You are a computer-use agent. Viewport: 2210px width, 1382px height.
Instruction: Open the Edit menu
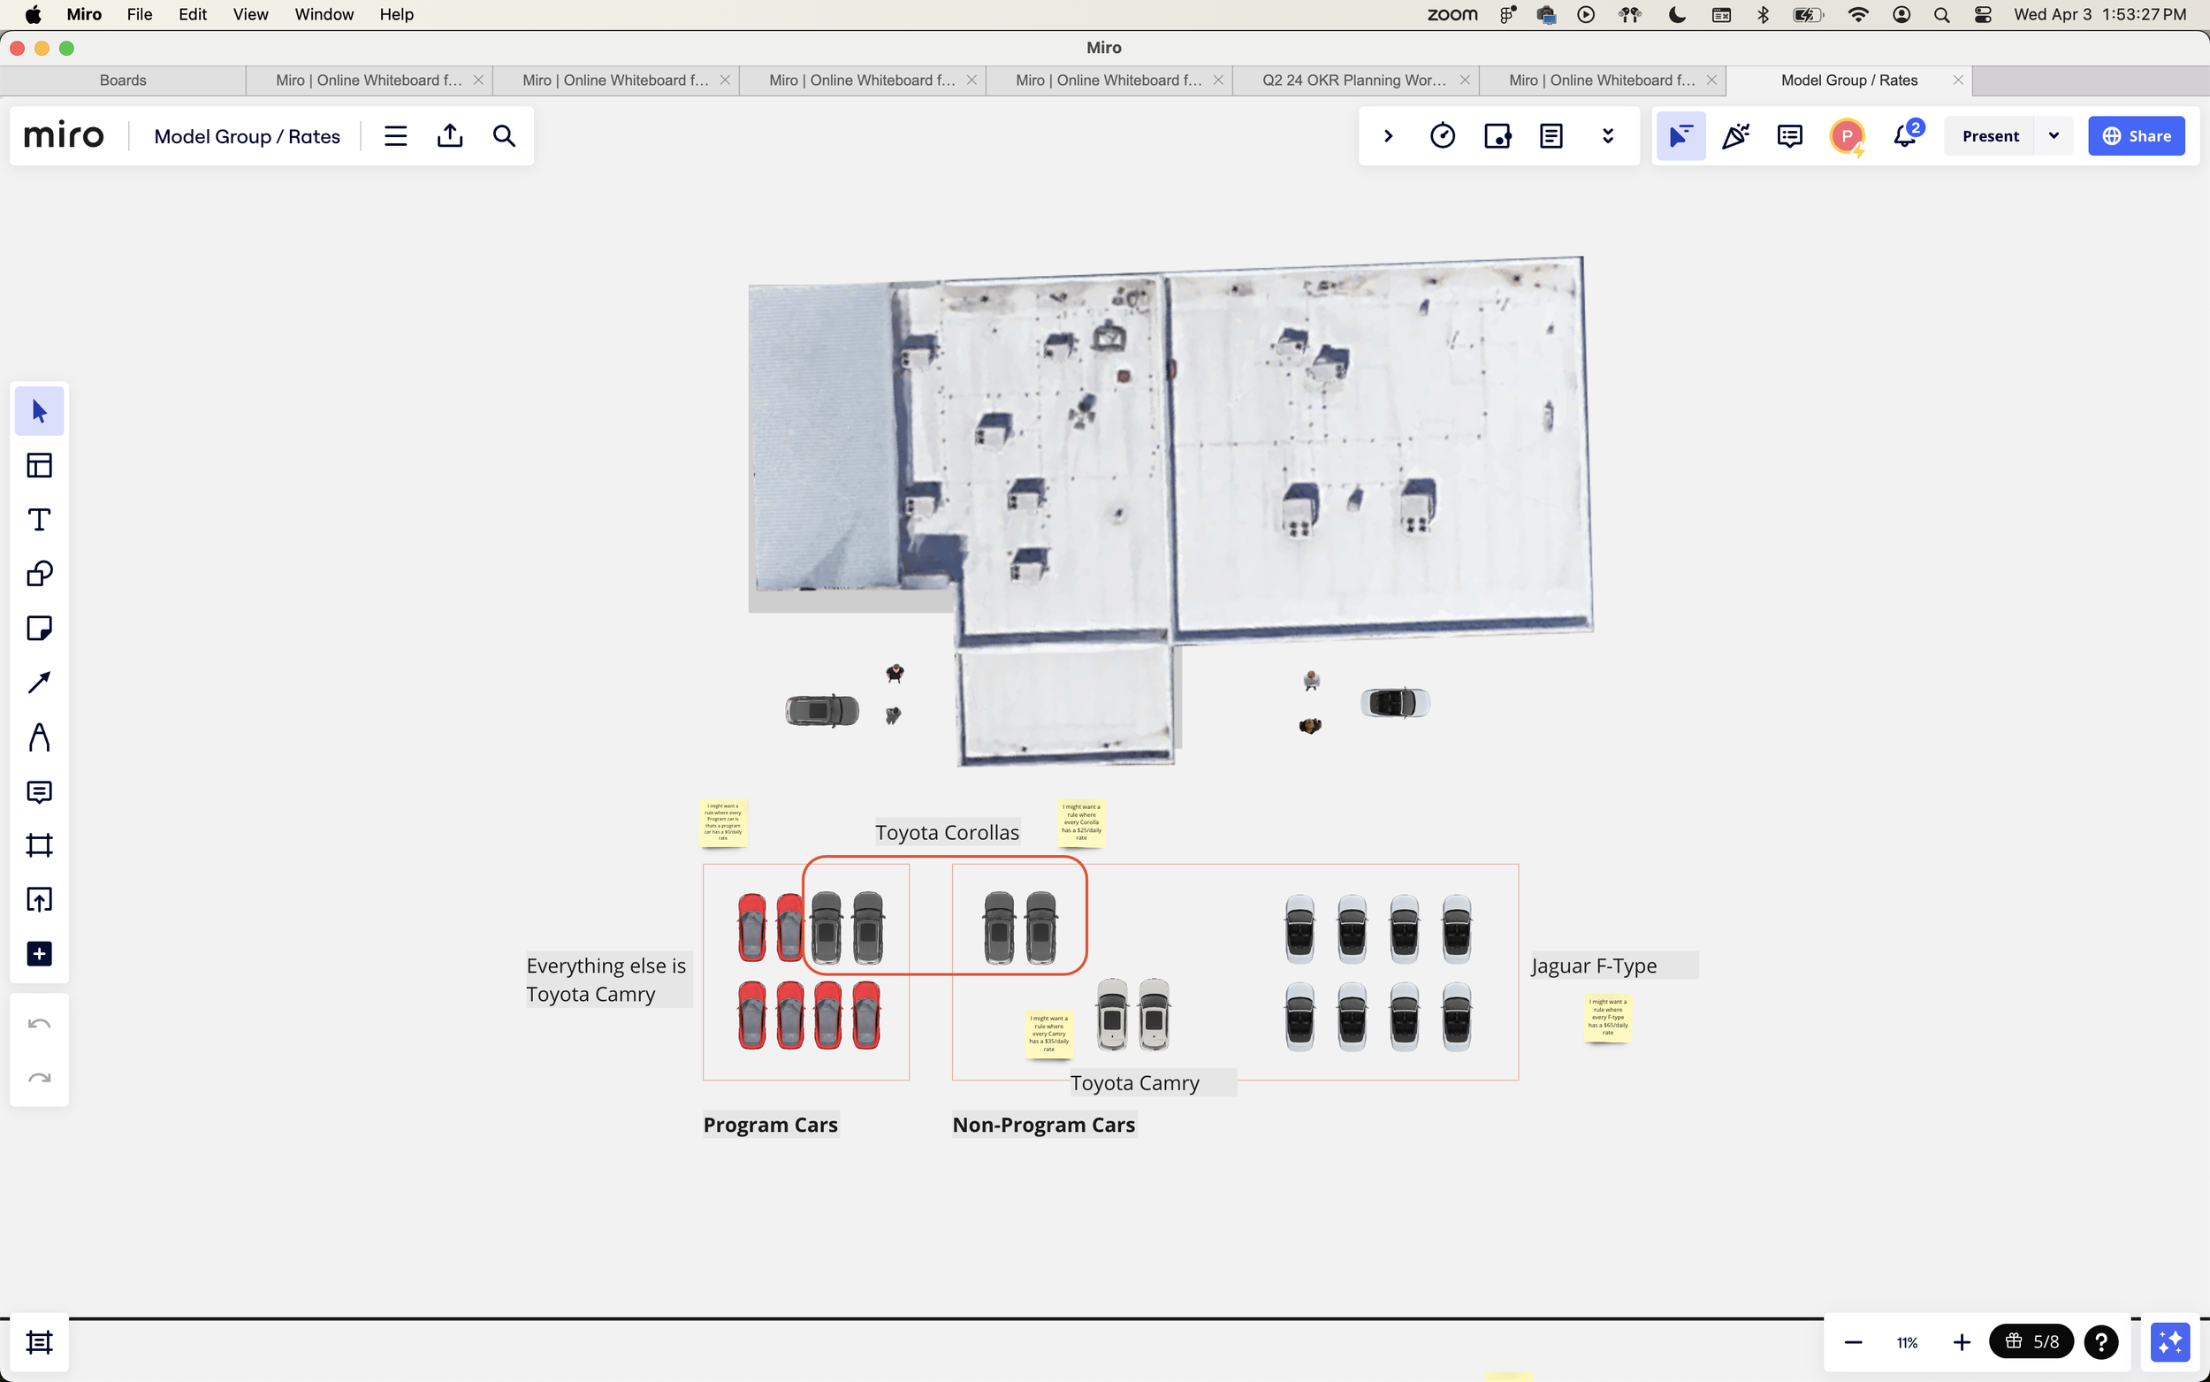pos(192,15)
